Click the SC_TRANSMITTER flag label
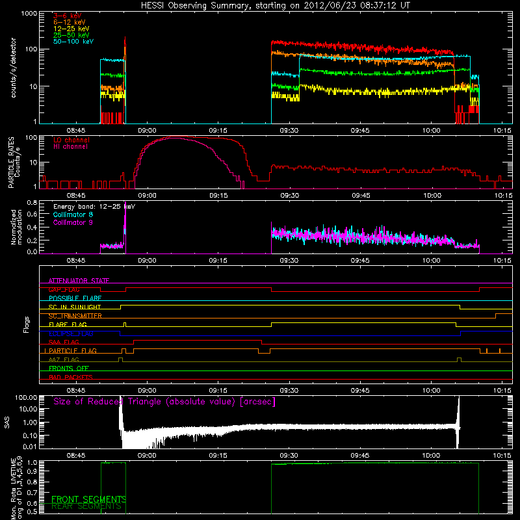 pyautogui.click(x=75, y=316)
